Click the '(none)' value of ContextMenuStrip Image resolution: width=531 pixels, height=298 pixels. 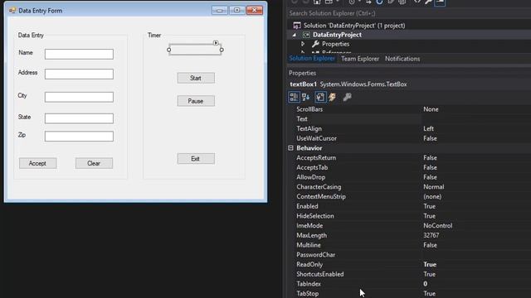(432, 197)
